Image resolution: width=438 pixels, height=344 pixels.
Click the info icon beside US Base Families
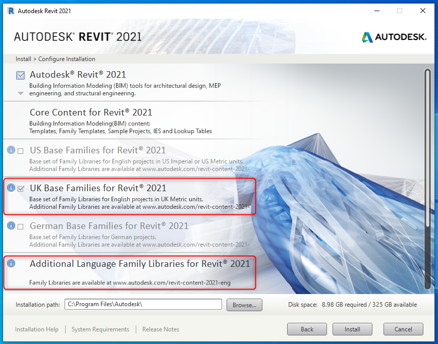11,150
